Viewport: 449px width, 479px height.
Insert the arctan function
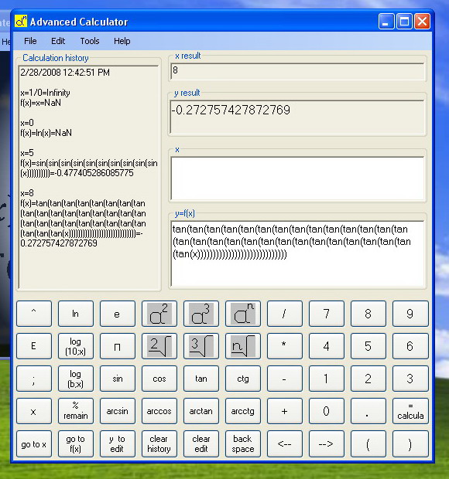(201, 411)
